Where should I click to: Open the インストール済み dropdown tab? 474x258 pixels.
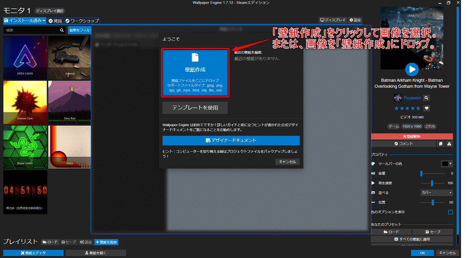point(25,20)
